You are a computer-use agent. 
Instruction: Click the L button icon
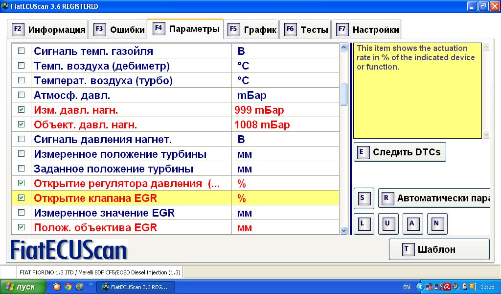click(x=364, y=224)
